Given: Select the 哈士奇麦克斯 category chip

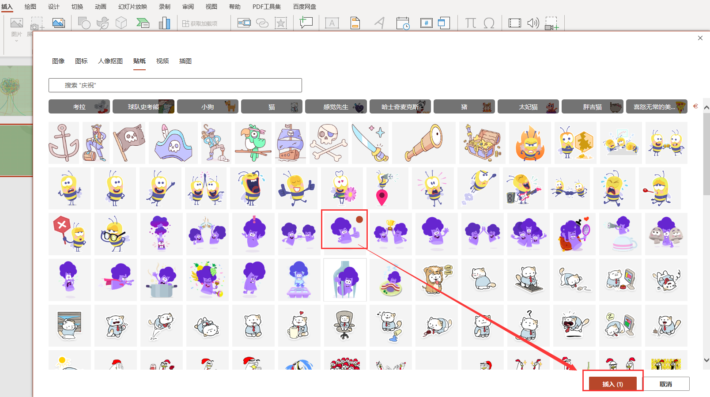Looking at the screenshot, I should click(x=400, y=107).
